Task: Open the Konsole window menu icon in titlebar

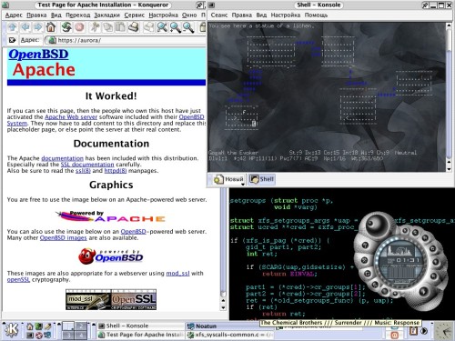Action: click(212, 5)
